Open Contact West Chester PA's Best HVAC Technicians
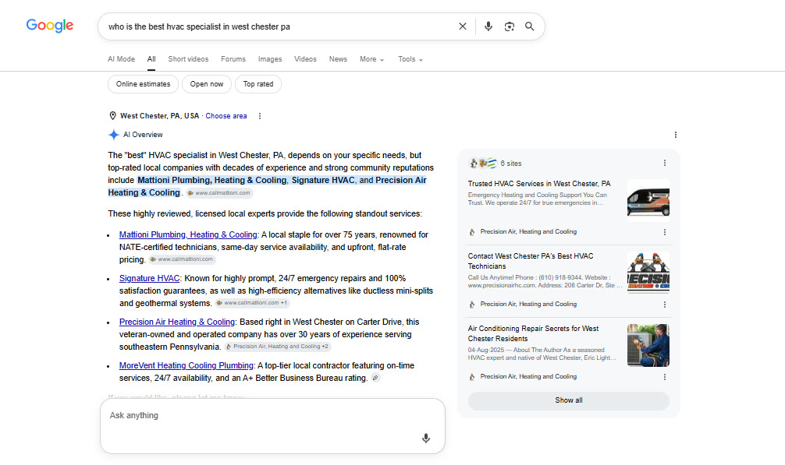785x465 pixels. click(531, 261)
